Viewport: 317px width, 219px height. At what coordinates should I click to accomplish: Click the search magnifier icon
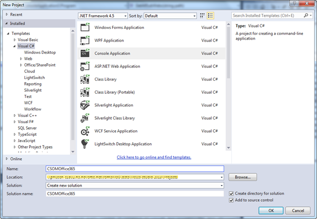tap(306, 15)
